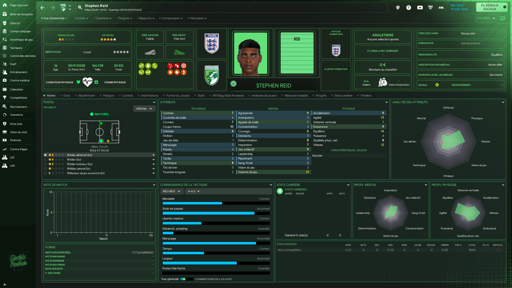Open the Afficher dropdown
The image size is (512, 288).
pyautogui.click(x=144, y=109)
